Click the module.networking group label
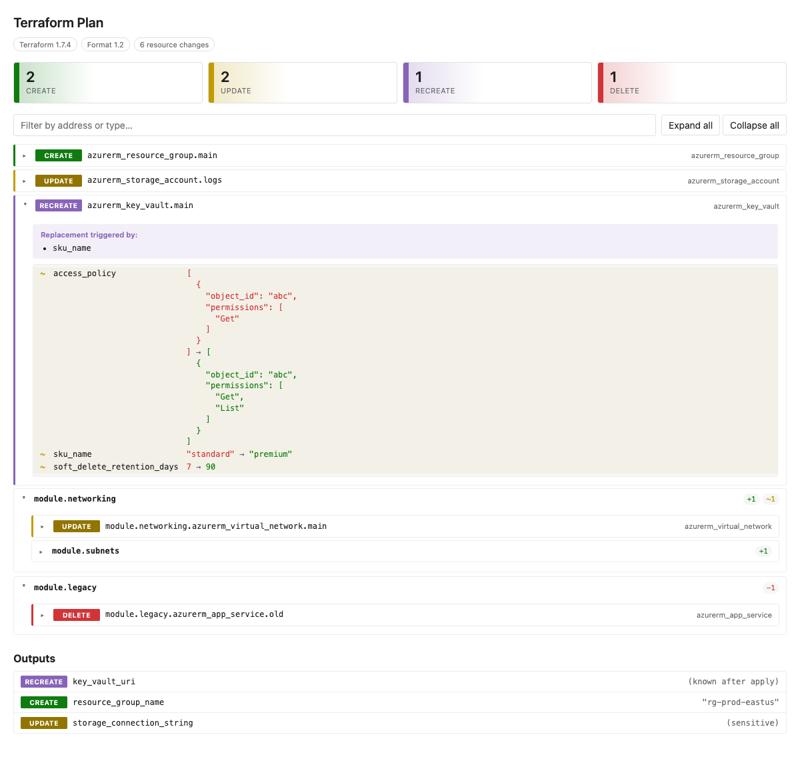Screen dimensions: 800x761 (75, 499)
